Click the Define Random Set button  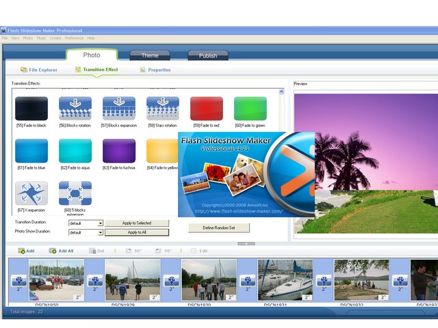219,228
